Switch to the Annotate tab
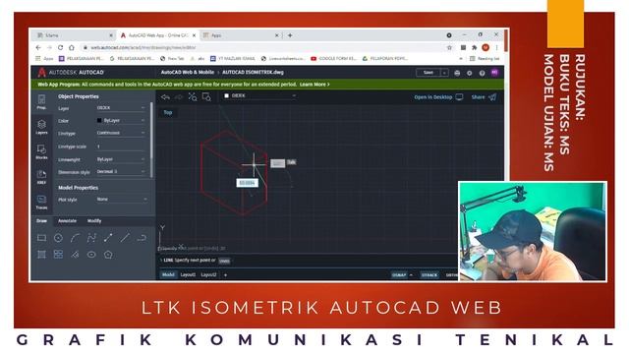Screen dimensions: 629x354 click(x=67, y=221)
